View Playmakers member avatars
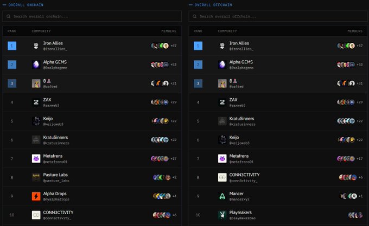 pyautogui.click(x=355, y=215)
